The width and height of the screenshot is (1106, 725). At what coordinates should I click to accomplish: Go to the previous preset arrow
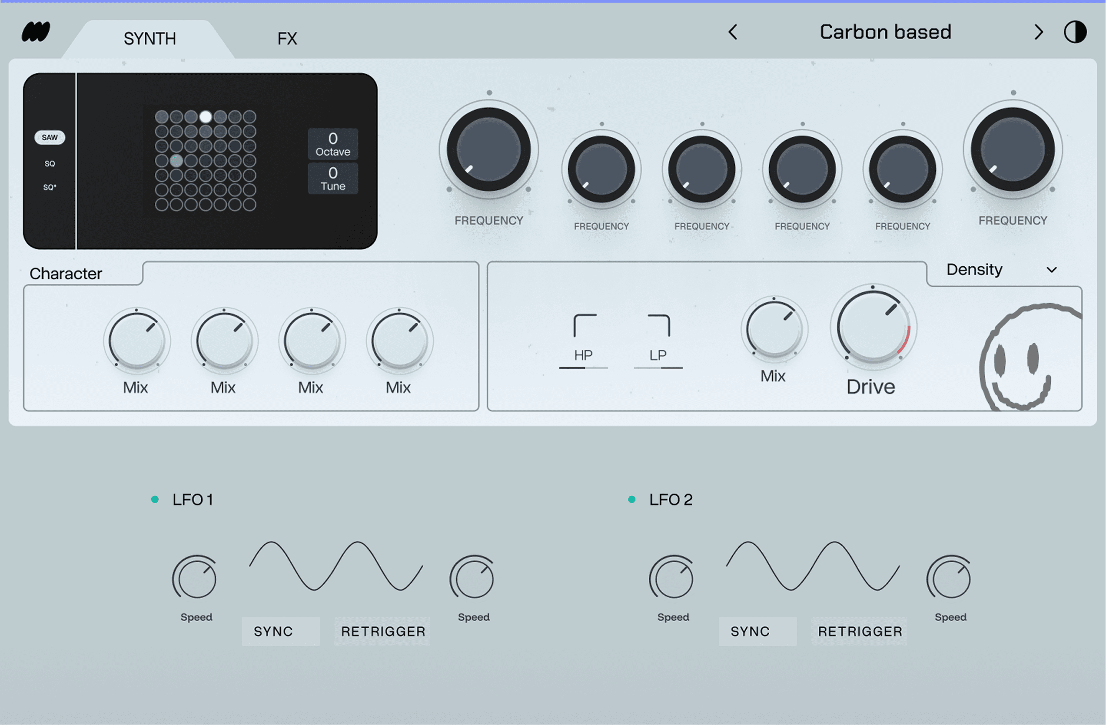tap(733, 32)
